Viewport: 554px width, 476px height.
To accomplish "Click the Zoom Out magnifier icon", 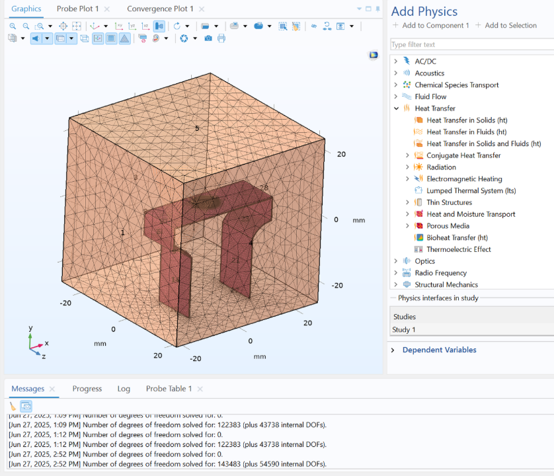I will (26, 26).
